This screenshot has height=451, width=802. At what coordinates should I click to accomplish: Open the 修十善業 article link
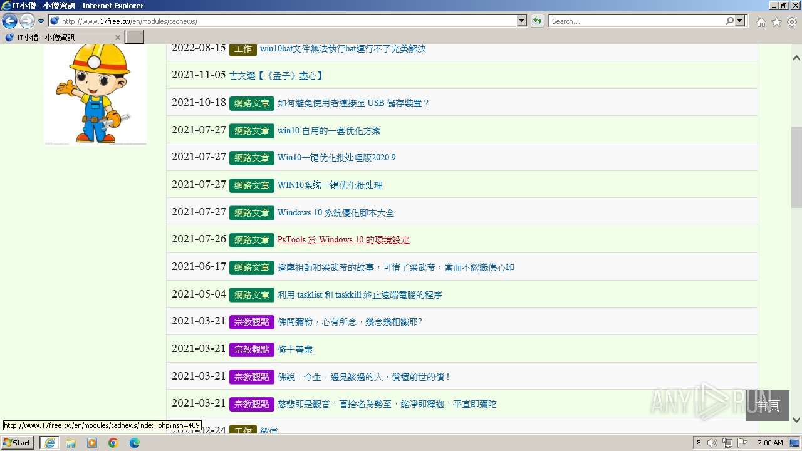295,350
